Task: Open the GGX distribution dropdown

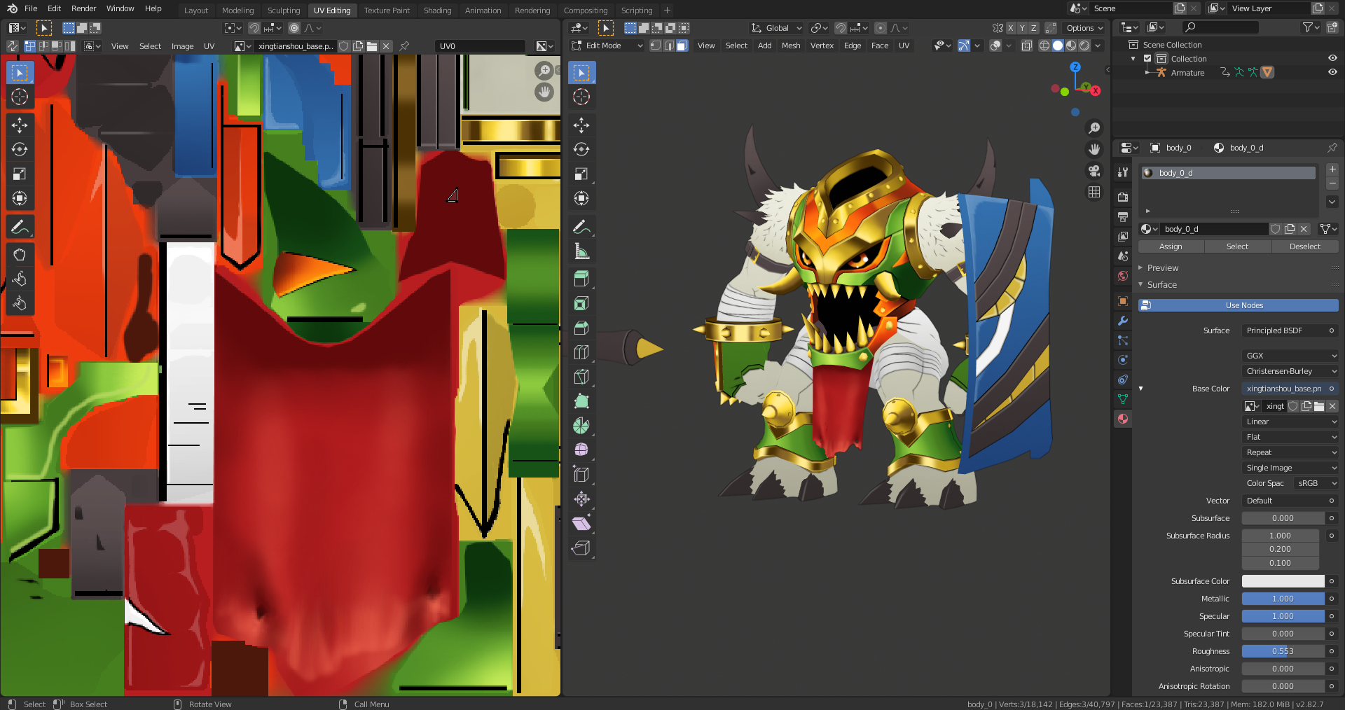Action: coord(1290,356)
